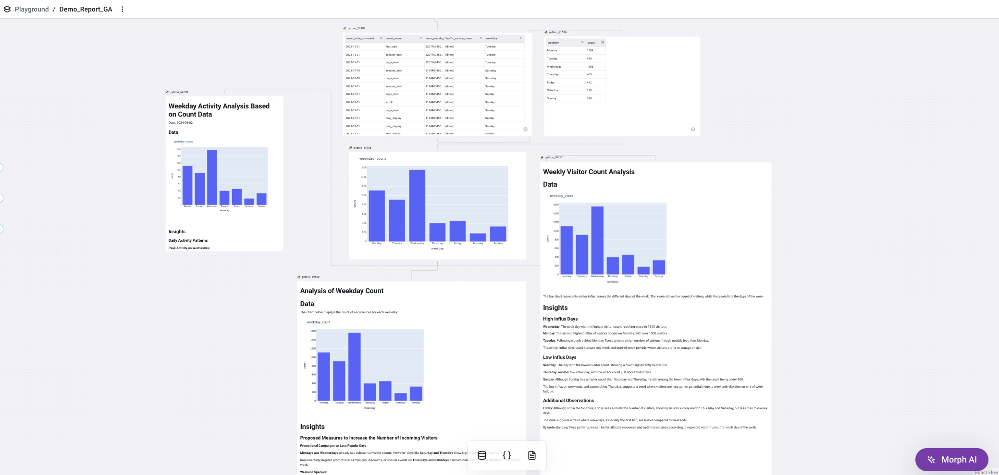Select the Thursday row in python_71516 table

click(x=575, y=74)
